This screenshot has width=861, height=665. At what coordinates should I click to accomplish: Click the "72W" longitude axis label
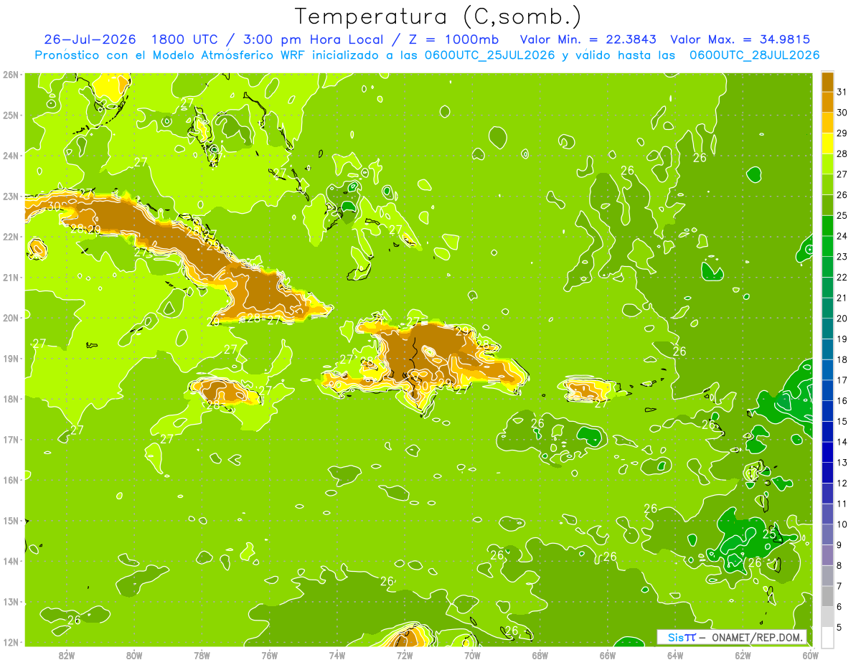pos(405,655)
